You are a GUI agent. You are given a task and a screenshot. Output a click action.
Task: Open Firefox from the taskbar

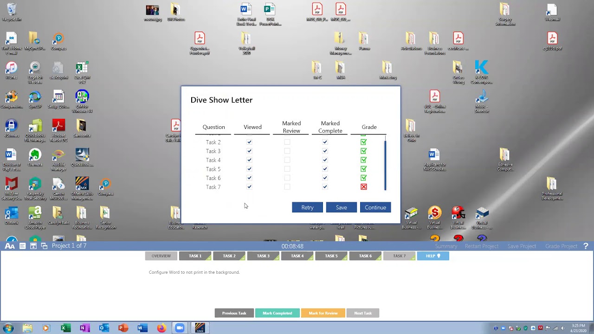coord(161,328)
